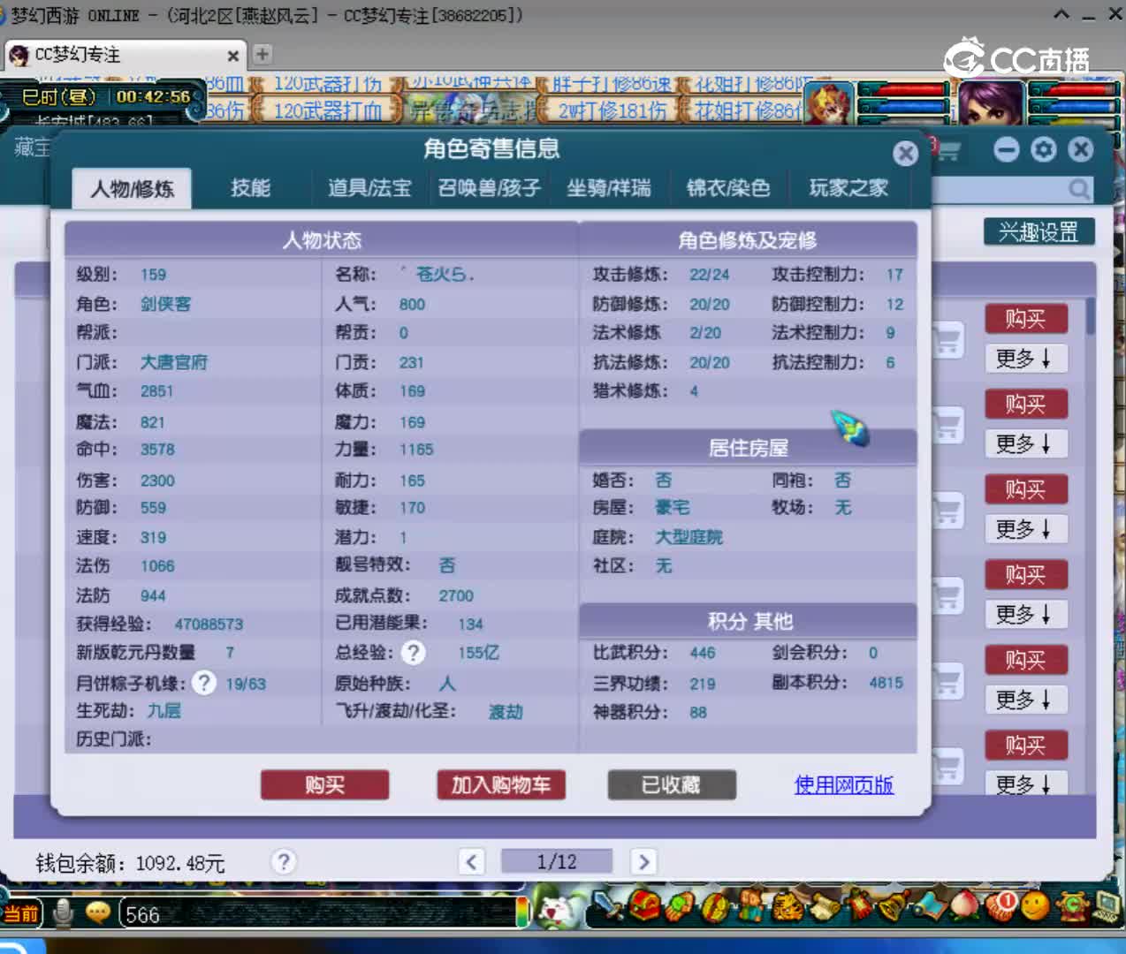Screen dimensions: 1126x954
Task: Expand the second 更多 dropdown in the background listing
Action: click(1026, 443)
